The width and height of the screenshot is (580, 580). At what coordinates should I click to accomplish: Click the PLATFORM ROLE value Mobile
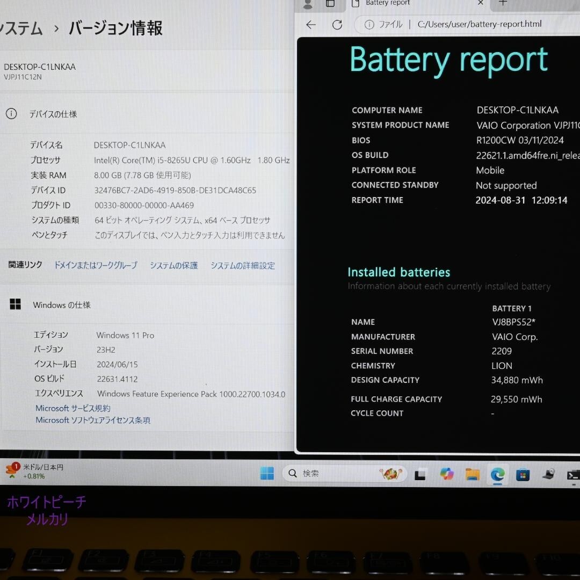click(x=490, y=170)
